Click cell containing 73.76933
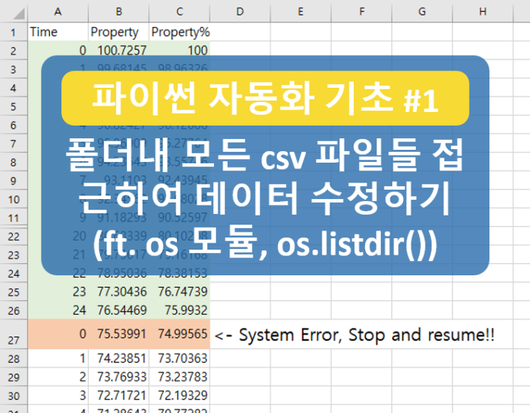 [118, 377]
